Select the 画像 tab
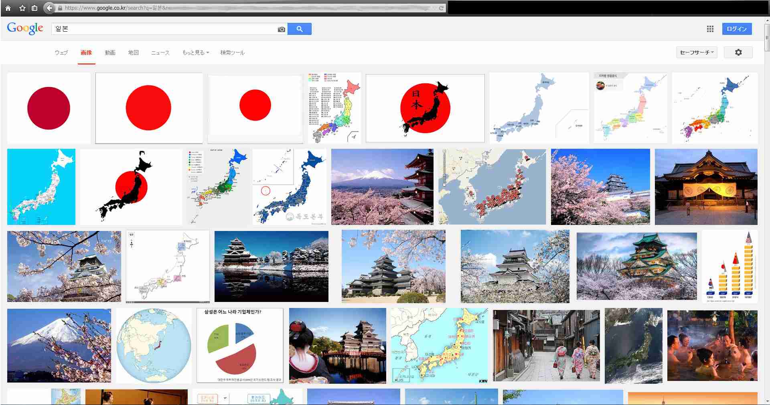The height and width of the screenshot is (405, 770). tap(86, 53)
